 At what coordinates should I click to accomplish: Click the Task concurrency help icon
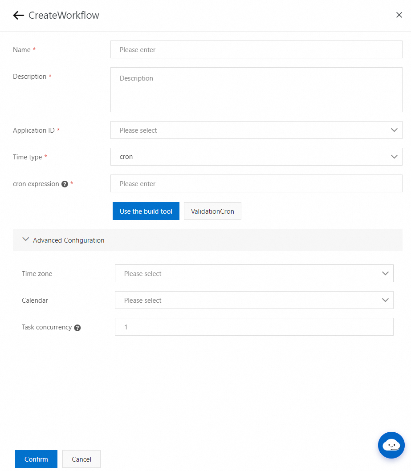tap(77, 328)
